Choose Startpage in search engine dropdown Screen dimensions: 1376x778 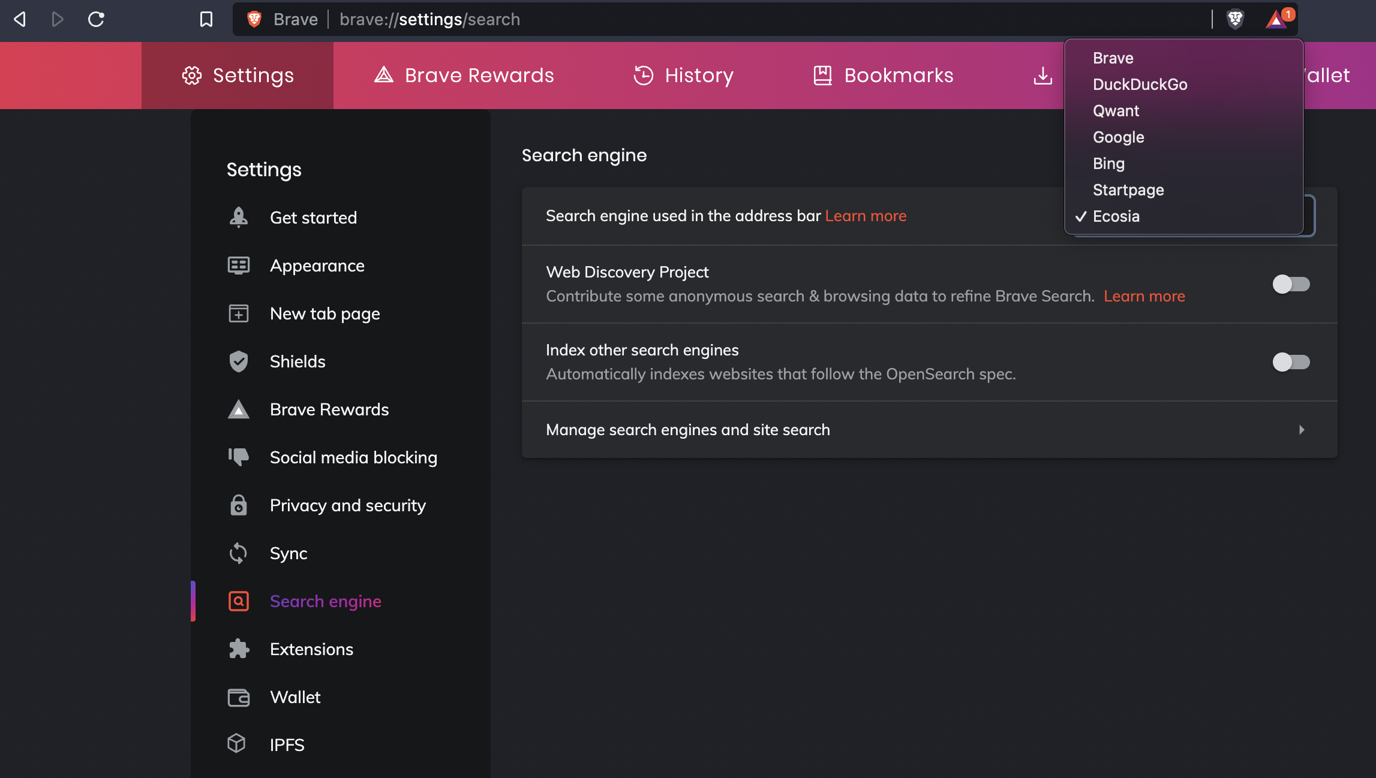coord(1128,190)
